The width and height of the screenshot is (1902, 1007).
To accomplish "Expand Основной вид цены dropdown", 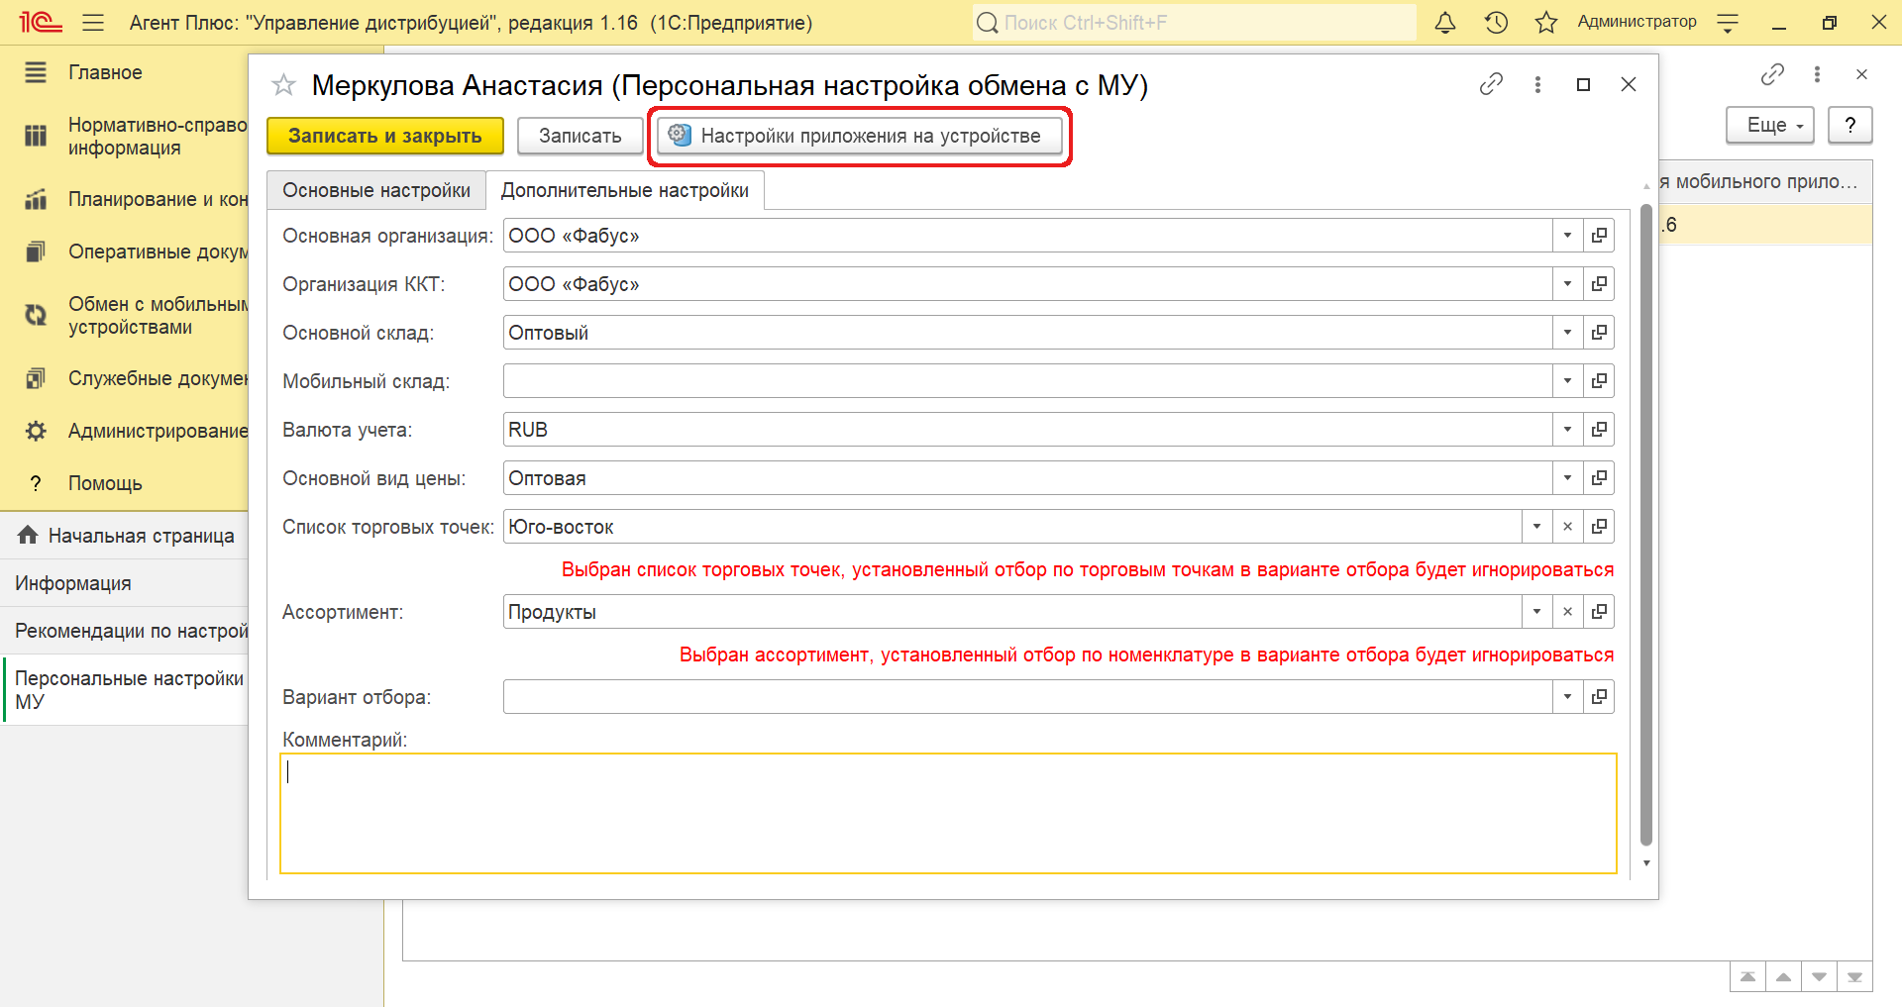I will (x=1567, y=478).
